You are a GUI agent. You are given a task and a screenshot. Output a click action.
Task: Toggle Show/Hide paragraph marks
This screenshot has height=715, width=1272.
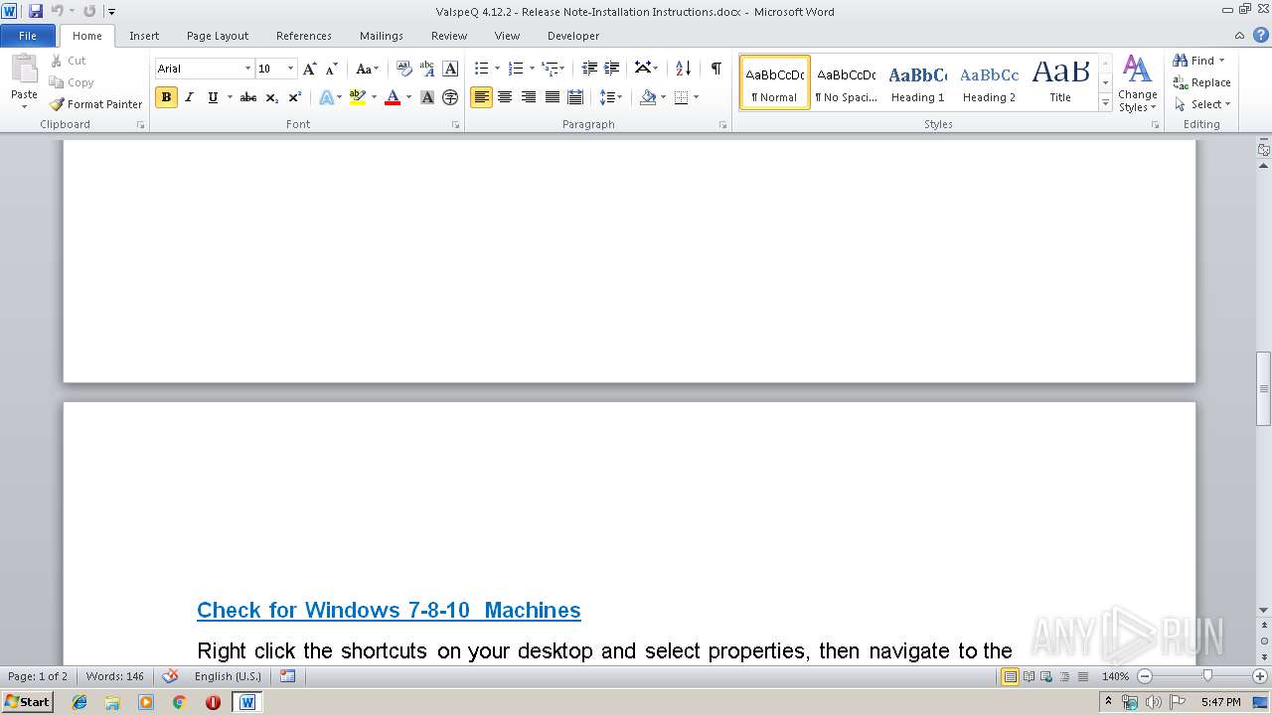(x=715, y=69)
